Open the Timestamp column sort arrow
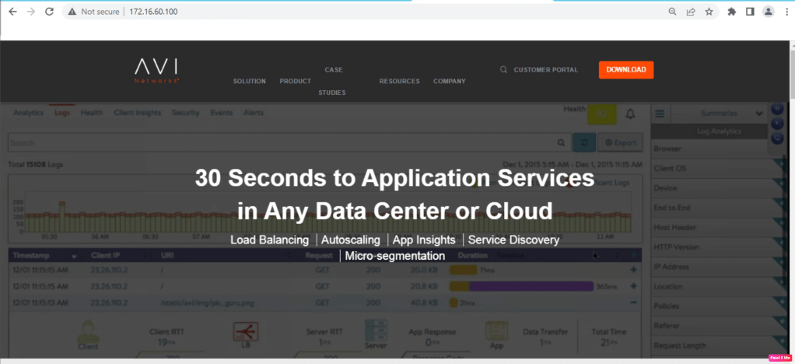The image size is (795, 364). point(75,255)
